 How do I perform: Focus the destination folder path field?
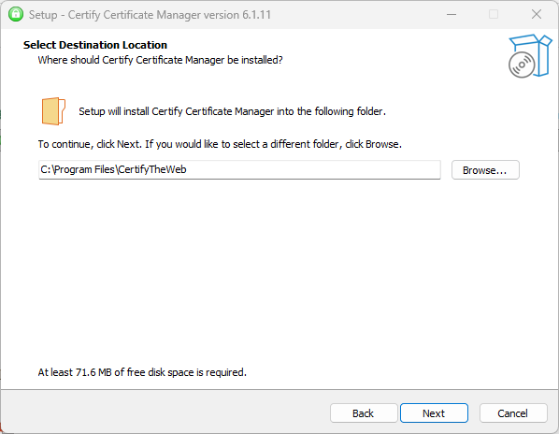tap(239, 169)
